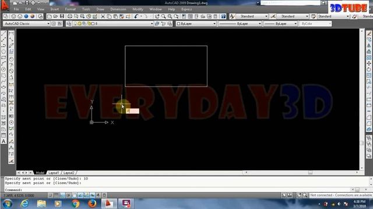Open the Dimension Style icon
The width and height of the screenshot is (373, 209).
(273, 16)
